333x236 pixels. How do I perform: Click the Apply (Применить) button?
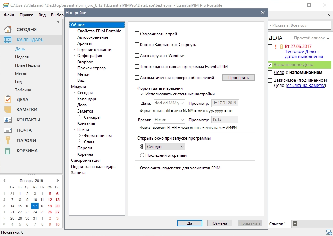(250, 223)
